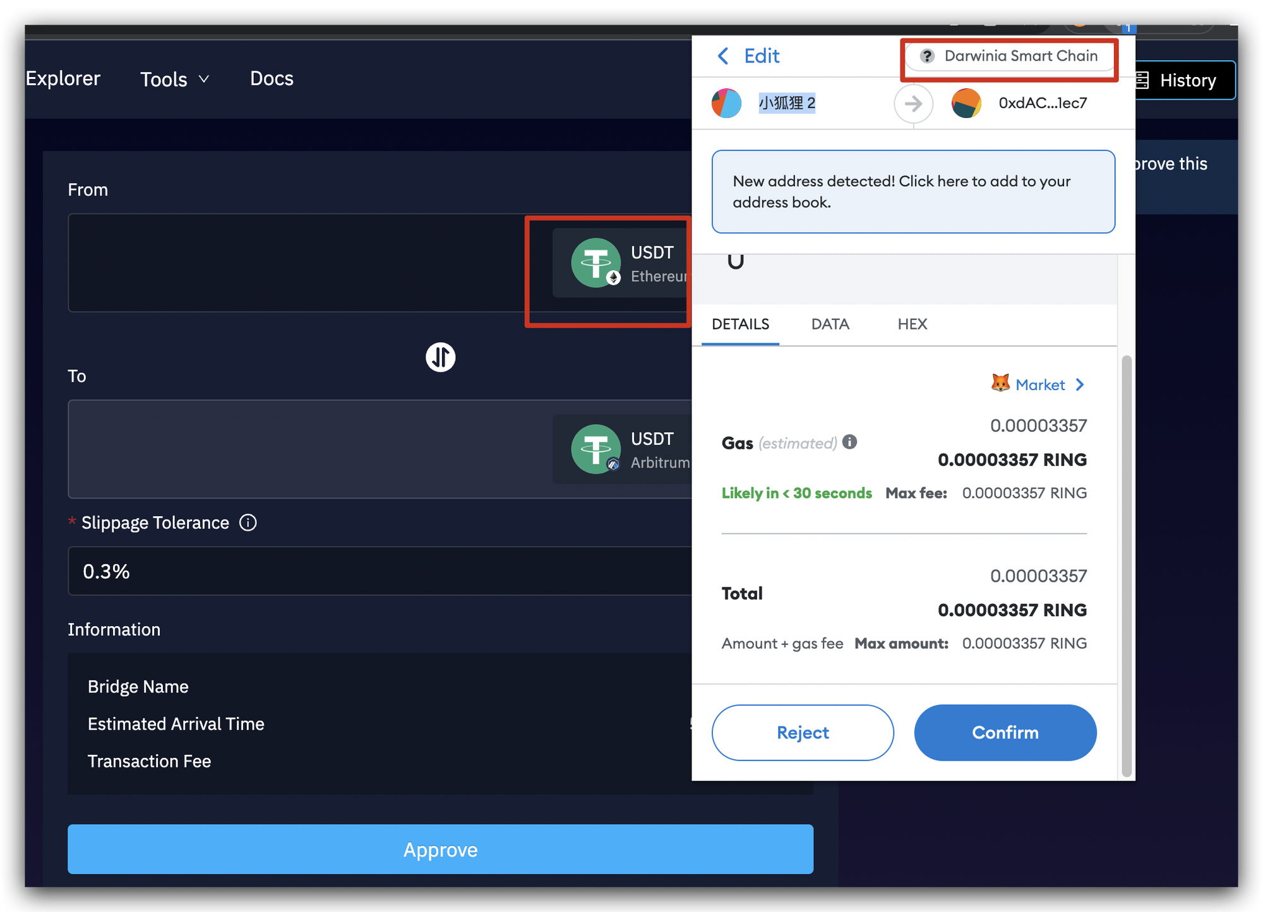Screen dimensions: 1263x912
Task: Click the History icon
Action: [1142, 80]
